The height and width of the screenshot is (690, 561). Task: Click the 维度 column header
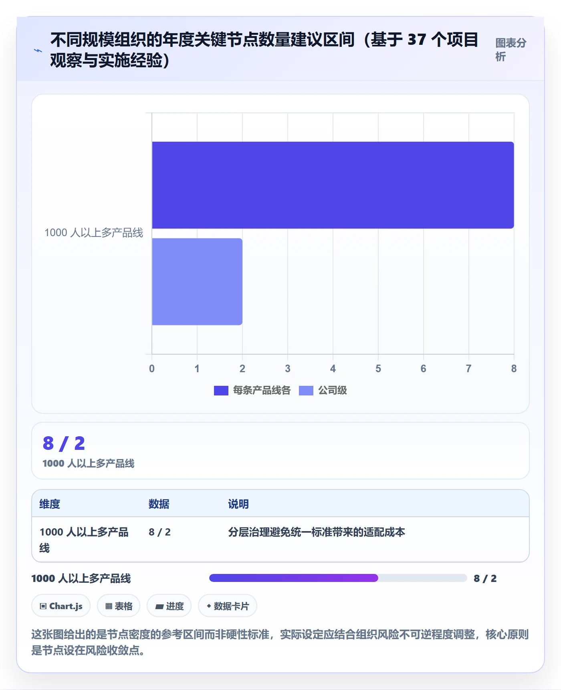(x=50, y=504)
